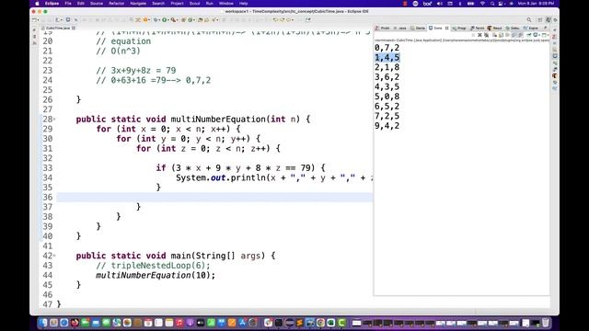Open the Help menu
The height and width of the screenshot is (331, 589).
pyautogui.click(x=243, y=4)
